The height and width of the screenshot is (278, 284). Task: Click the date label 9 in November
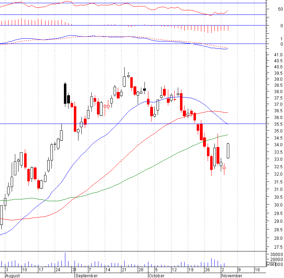point(239,270)
